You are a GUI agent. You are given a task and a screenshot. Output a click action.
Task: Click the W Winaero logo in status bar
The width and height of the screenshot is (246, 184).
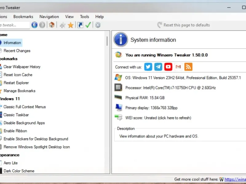(221, 179)
